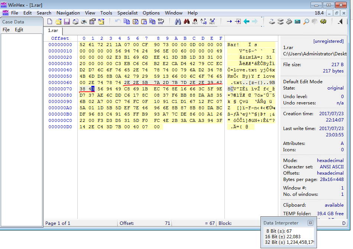Click the offset label 000000D0
The width and height of the screenshot is (353, 249).
[x=60, y=127]
